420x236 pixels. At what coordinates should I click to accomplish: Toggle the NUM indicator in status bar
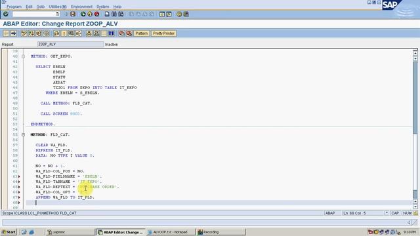pyautogui.click(x=407, y=213)
